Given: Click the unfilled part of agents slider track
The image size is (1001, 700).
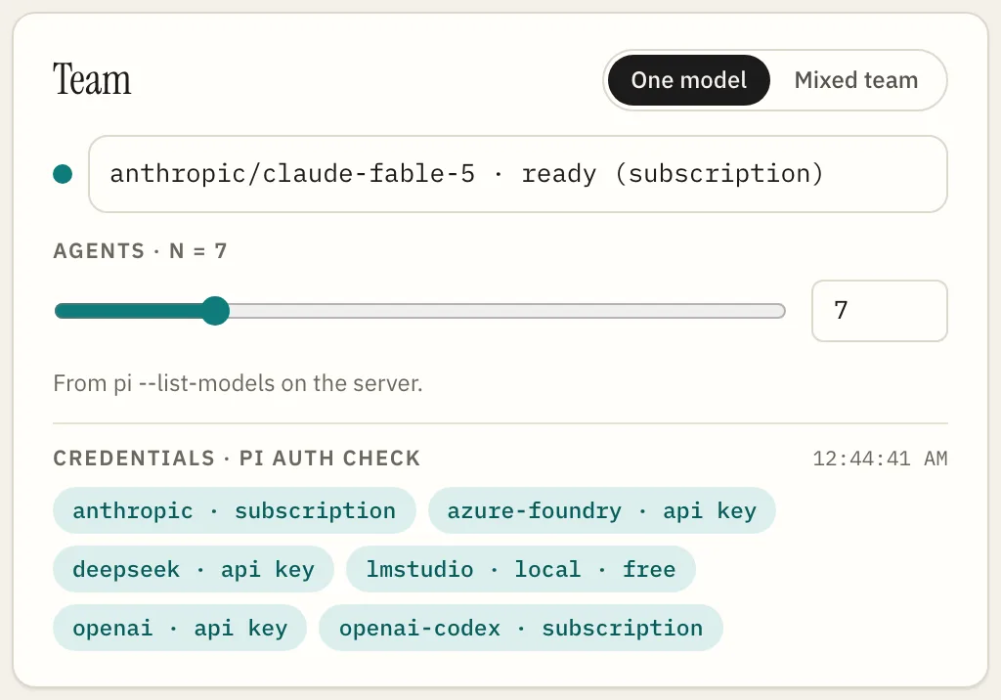Looking at the screenshot, I should click(507, 311).
